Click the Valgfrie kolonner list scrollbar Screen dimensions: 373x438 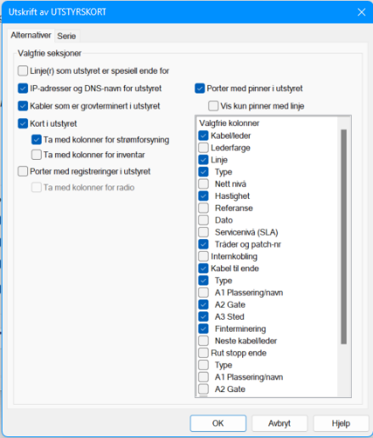pos(344,236)
